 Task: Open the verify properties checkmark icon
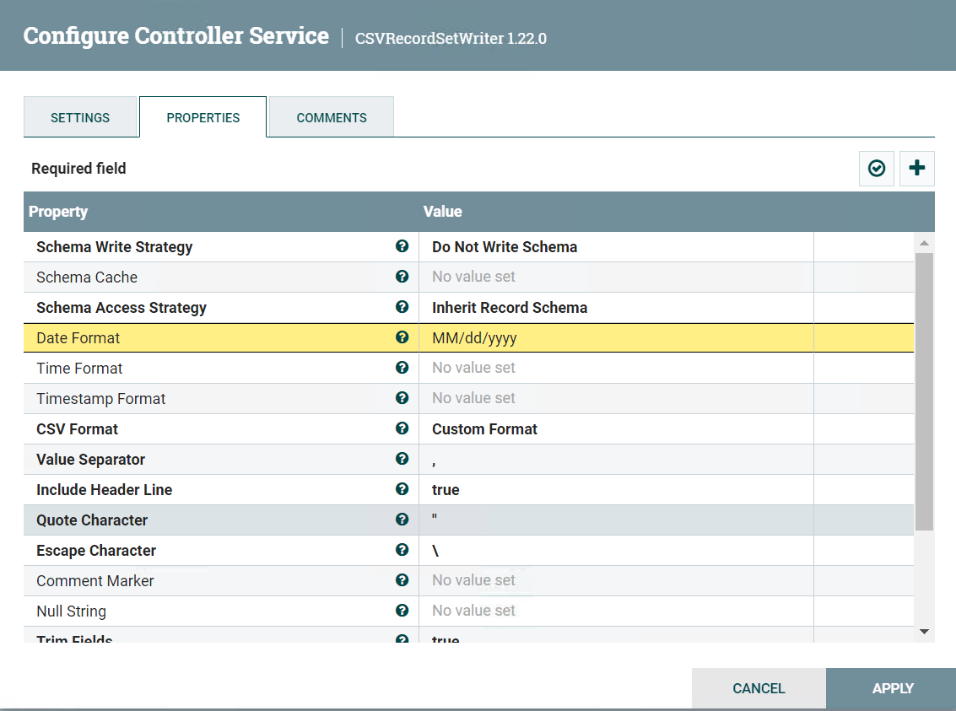click(876, 168)
